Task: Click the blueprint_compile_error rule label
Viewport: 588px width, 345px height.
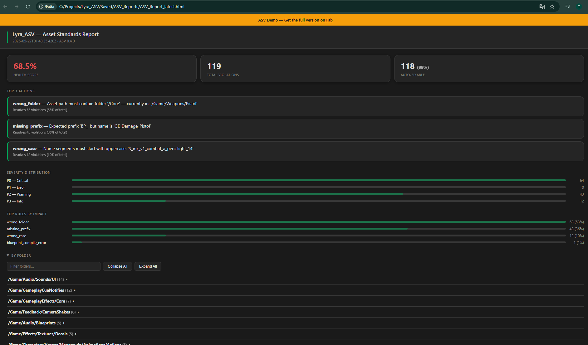Action: click(27, 243)
